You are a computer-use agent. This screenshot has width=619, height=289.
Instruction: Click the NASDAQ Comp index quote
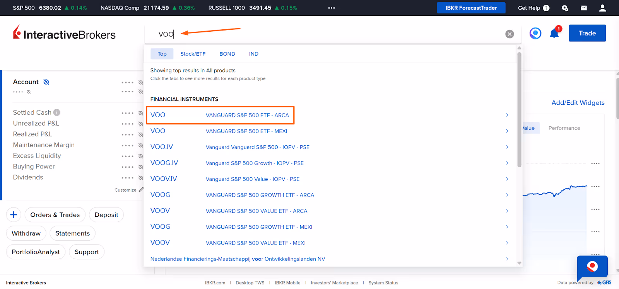(x=147, y=8)
